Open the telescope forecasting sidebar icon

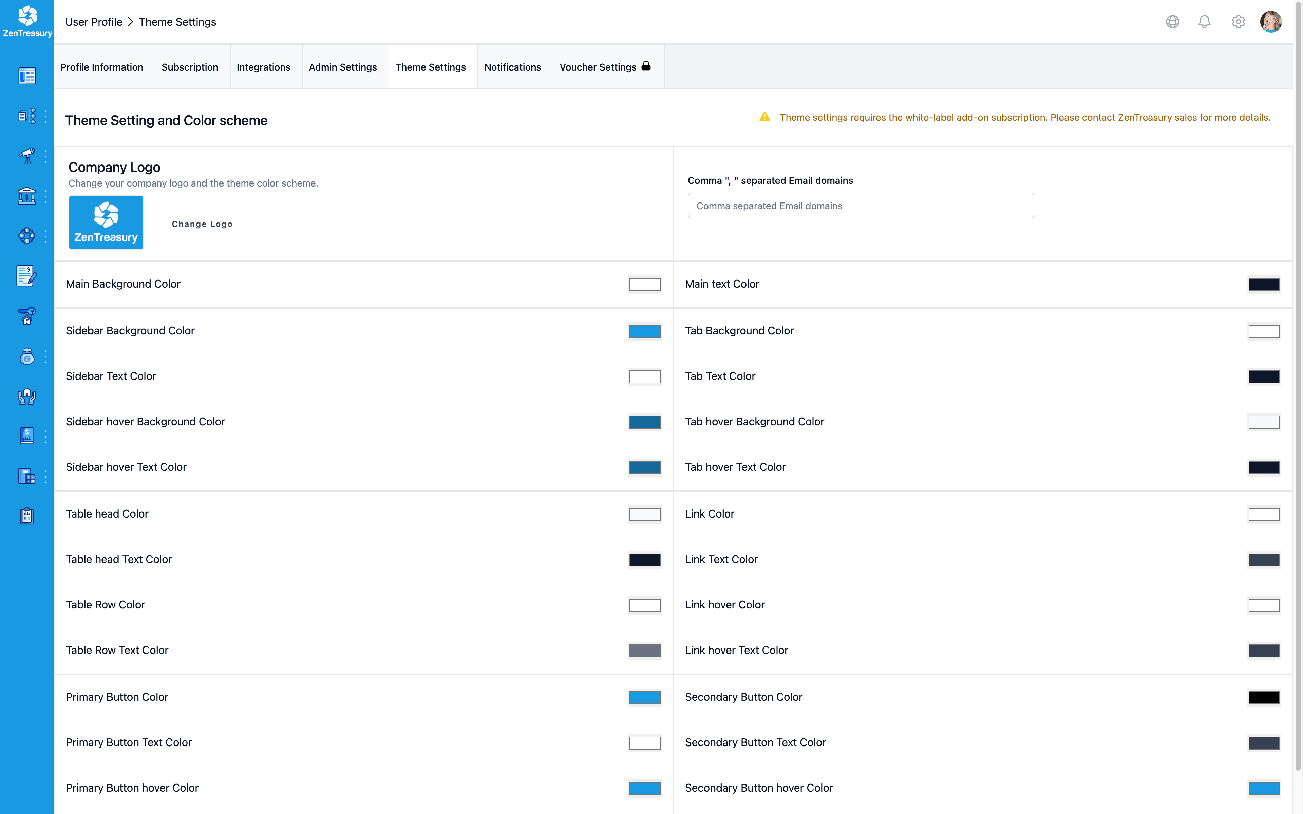pyautogui.click(x=27, y=156)
